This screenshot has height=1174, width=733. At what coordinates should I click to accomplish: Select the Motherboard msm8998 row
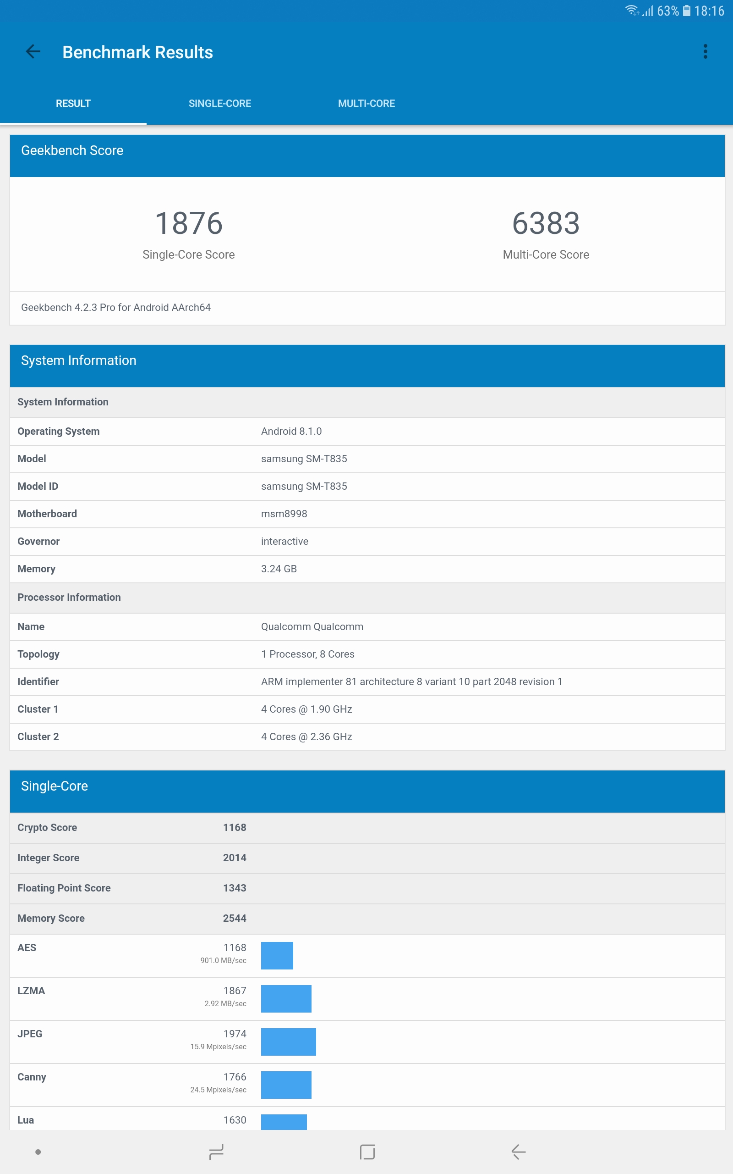click(x=367, y=514)
